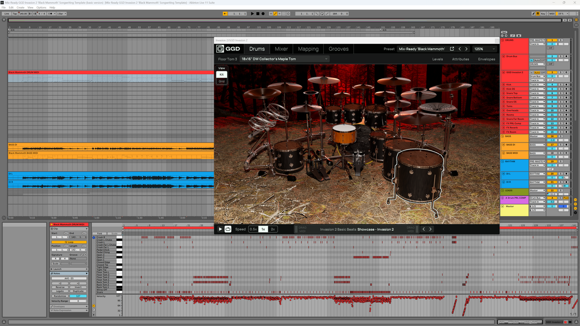
Task: Select previous groove with left arrow in footer
Action: tap(424, 229)
